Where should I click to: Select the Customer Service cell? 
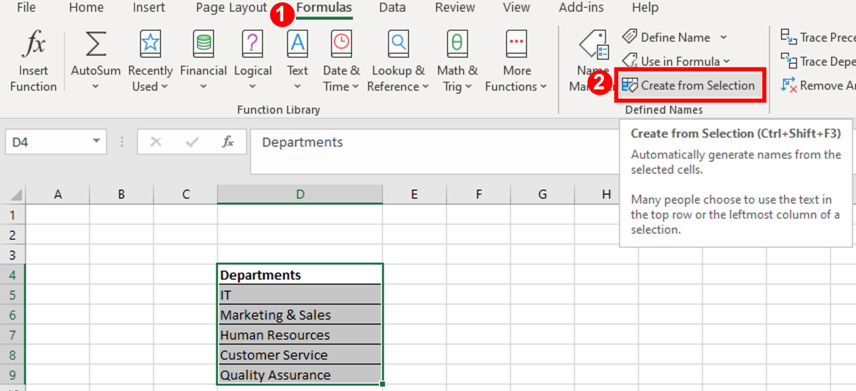pyautogui.click(x=300, y=355)
